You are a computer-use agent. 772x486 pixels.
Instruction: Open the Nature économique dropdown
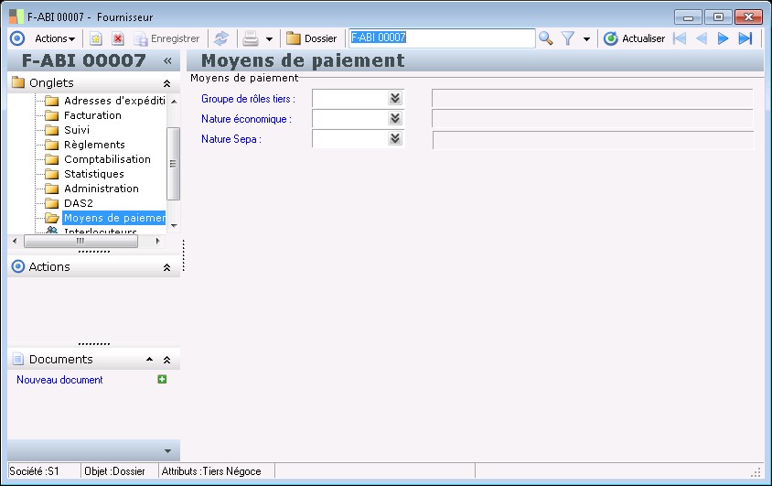tap(395, 119)
